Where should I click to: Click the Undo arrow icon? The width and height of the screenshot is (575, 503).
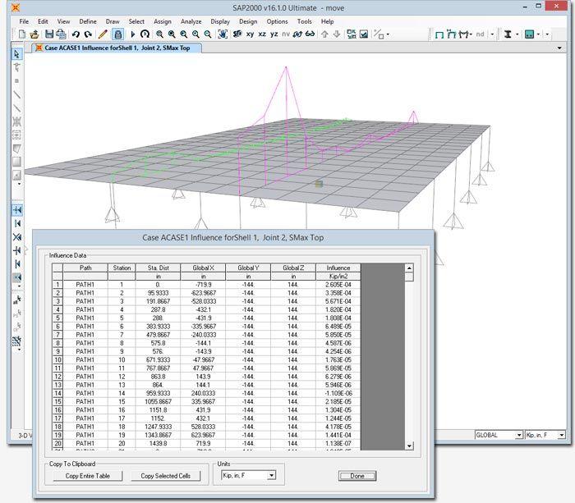click(76, 34)
